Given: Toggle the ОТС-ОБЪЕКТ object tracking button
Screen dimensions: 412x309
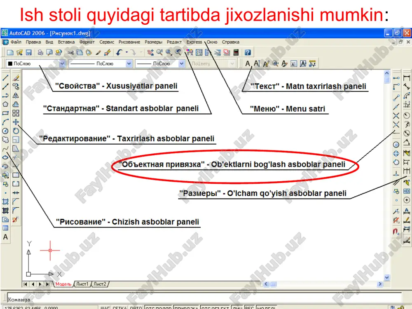Looking at the screenshot, I should (x=215, y=307).
